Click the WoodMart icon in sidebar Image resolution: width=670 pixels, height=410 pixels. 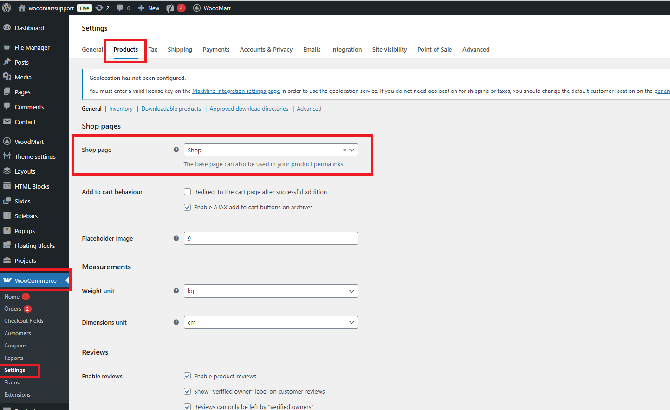[x=7, y=142]
